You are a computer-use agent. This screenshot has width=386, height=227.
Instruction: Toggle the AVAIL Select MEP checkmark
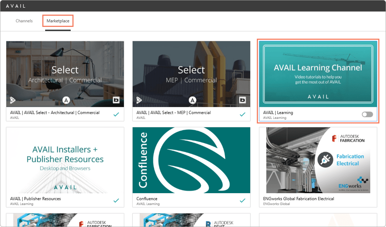[242, 114]
